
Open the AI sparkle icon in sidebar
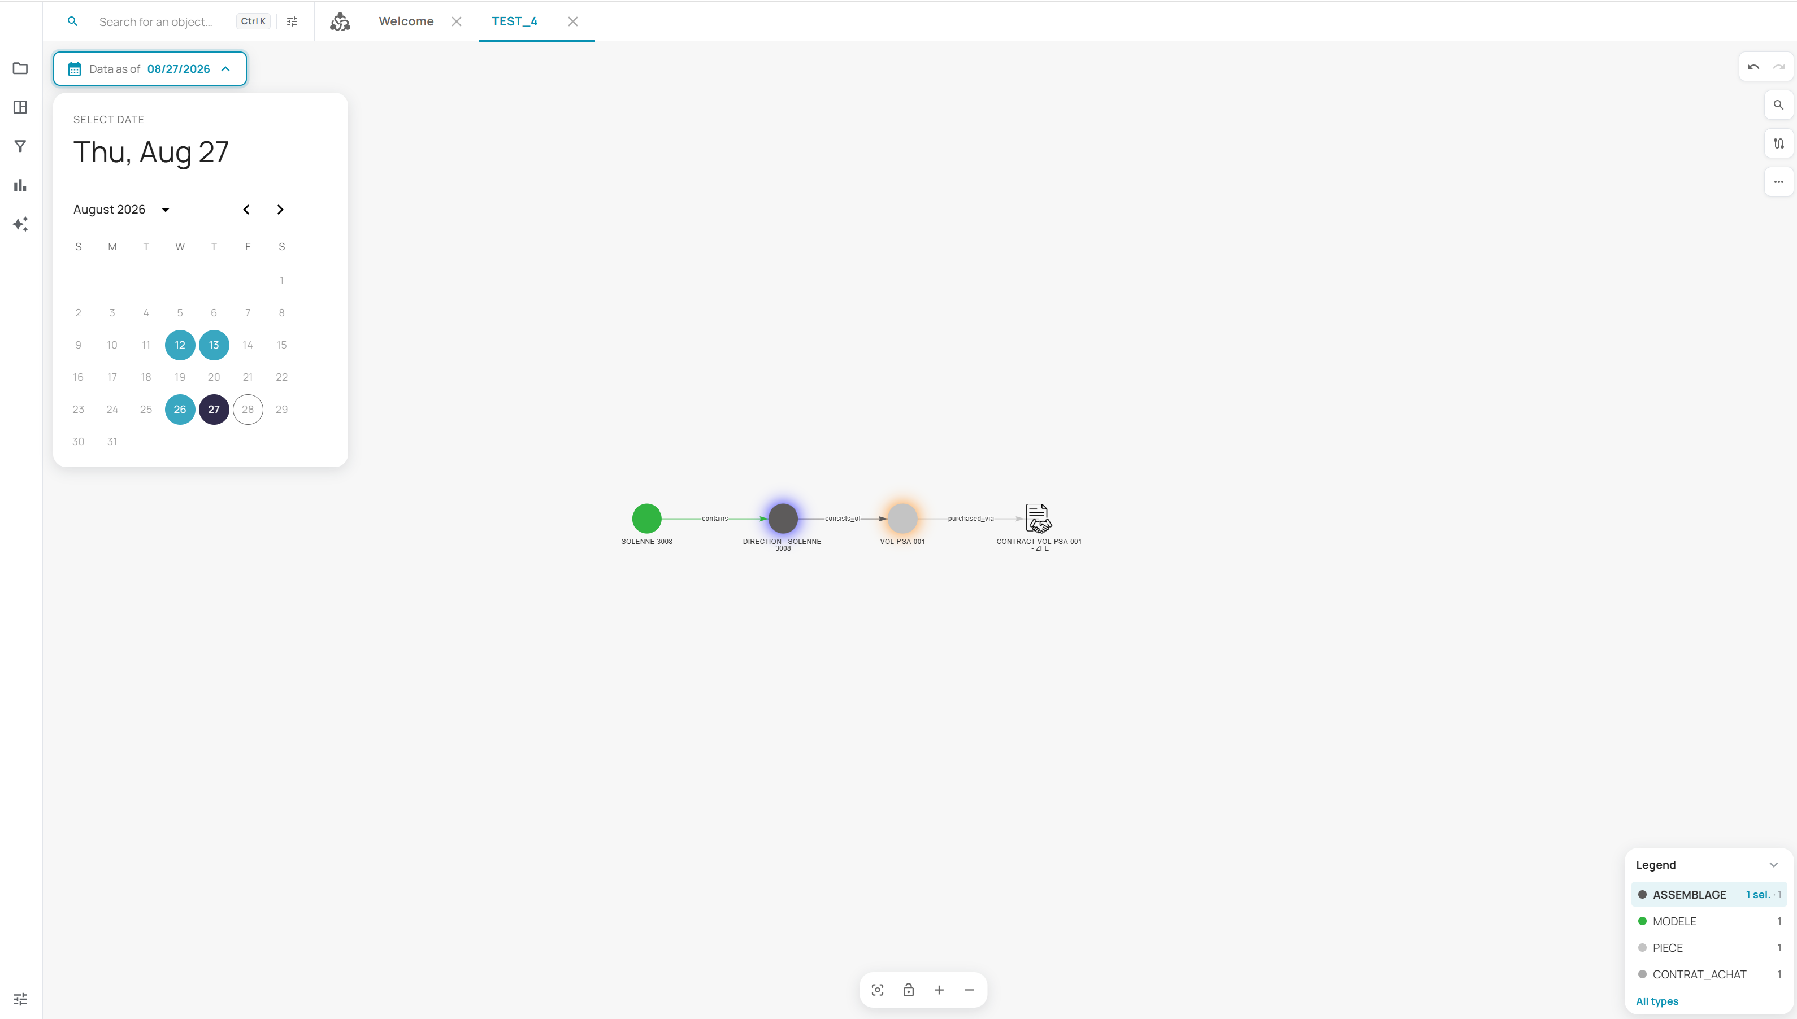[x=20, y=224]
